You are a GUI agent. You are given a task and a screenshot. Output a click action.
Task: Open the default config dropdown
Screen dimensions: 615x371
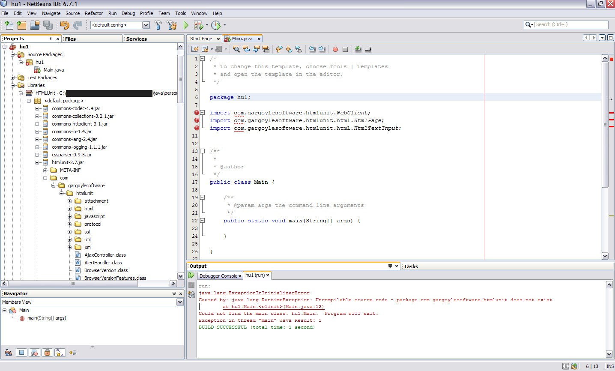pos(146,25)
